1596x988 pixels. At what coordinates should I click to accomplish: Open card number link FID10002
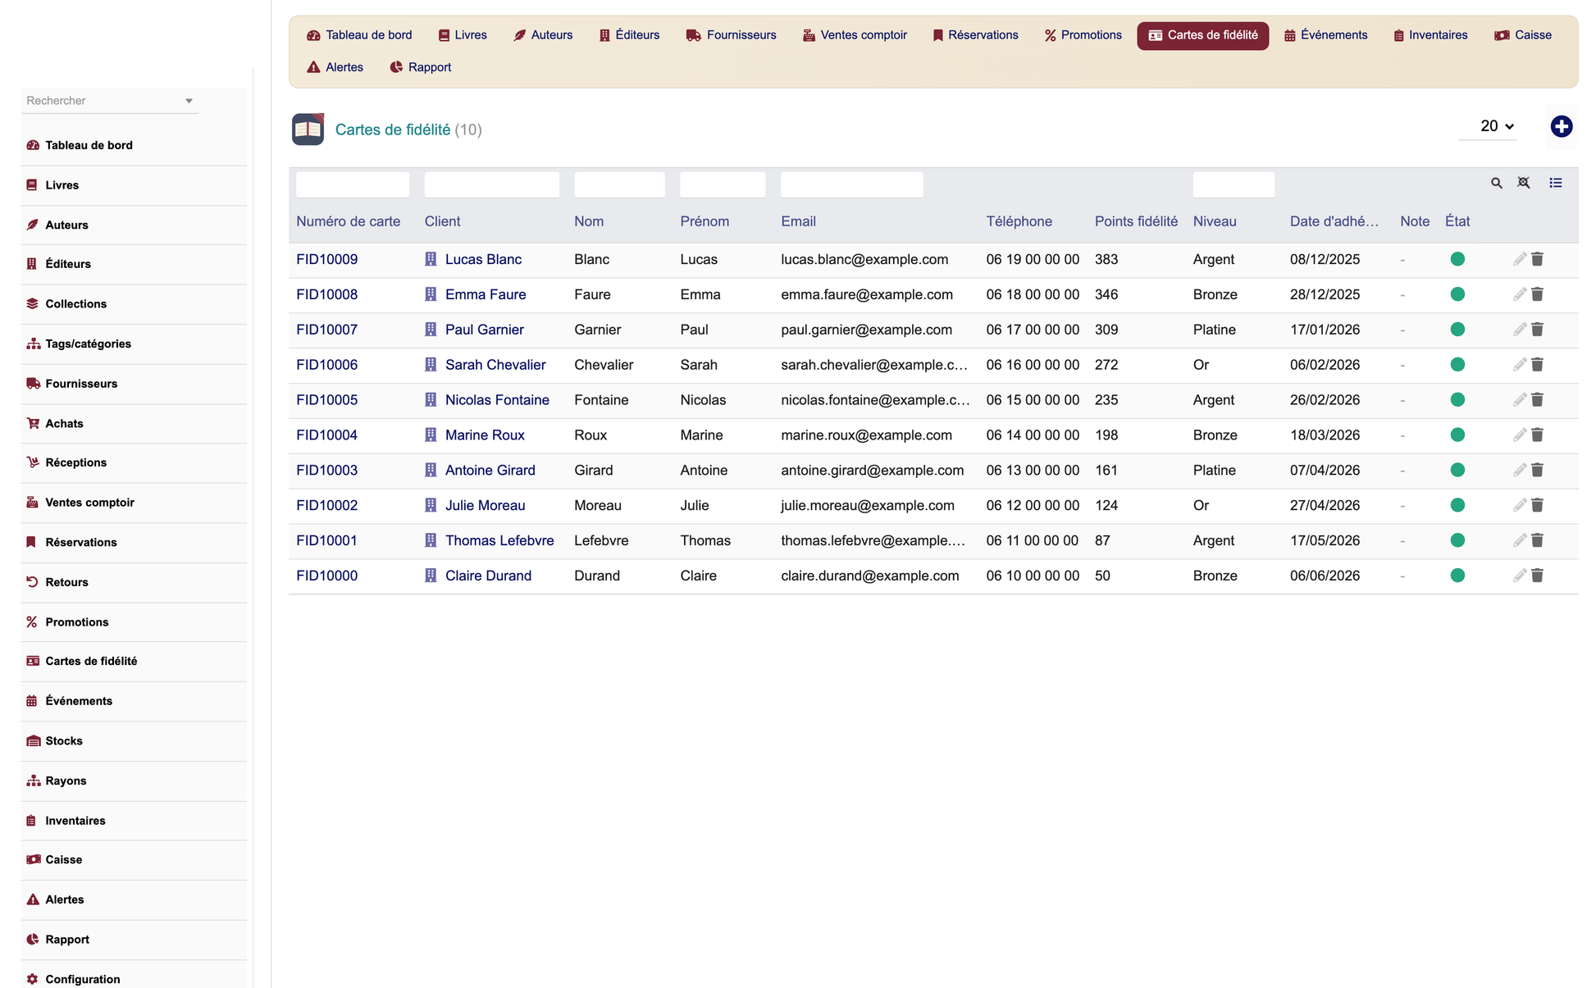pyautogui.click(x=326, y=506)
